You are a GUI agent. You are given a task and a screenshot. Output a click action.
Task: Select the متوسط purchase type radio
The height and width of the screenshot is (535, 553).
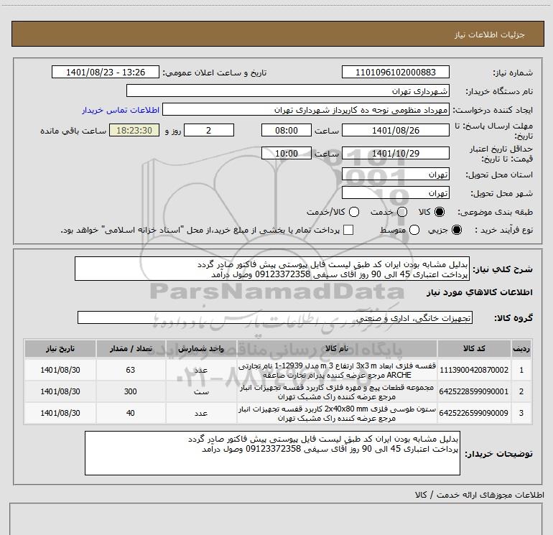[x=414, y=230]
